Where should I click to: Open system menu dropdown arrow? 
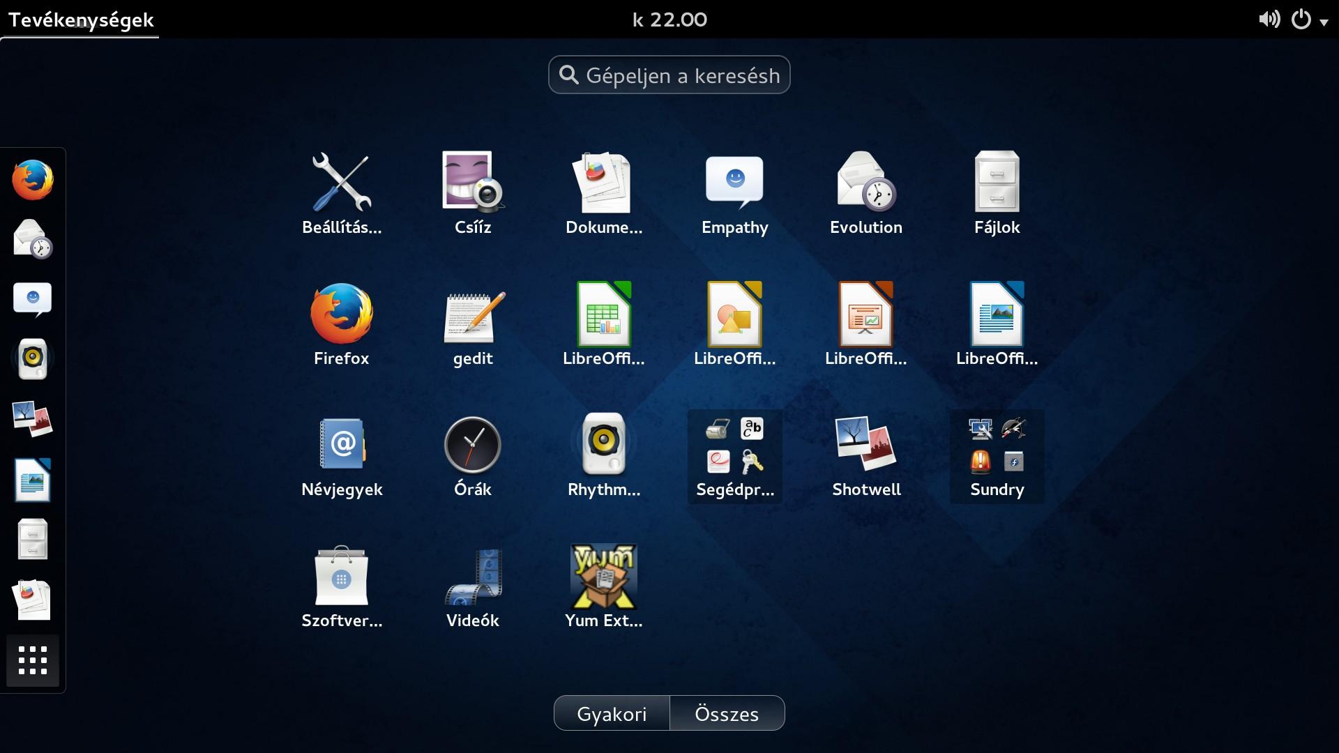[1324, 22]
